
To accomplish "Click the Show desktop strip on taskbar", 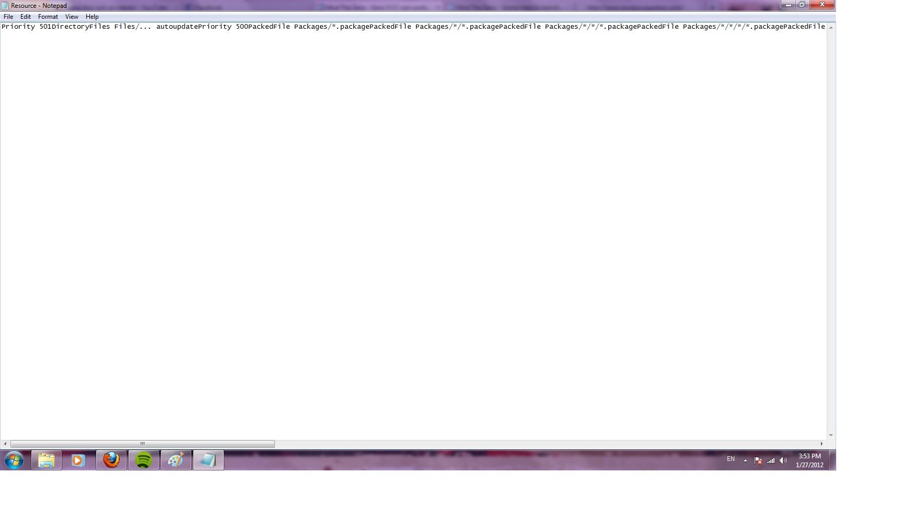I will click(x=832, y=460).
